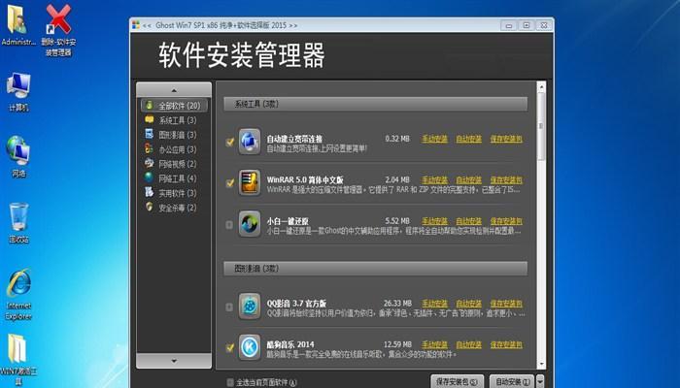Click 手动安装 for 小白一键还原
The width and height of the screenshot is (680, 388).
[x=434, y=221]
